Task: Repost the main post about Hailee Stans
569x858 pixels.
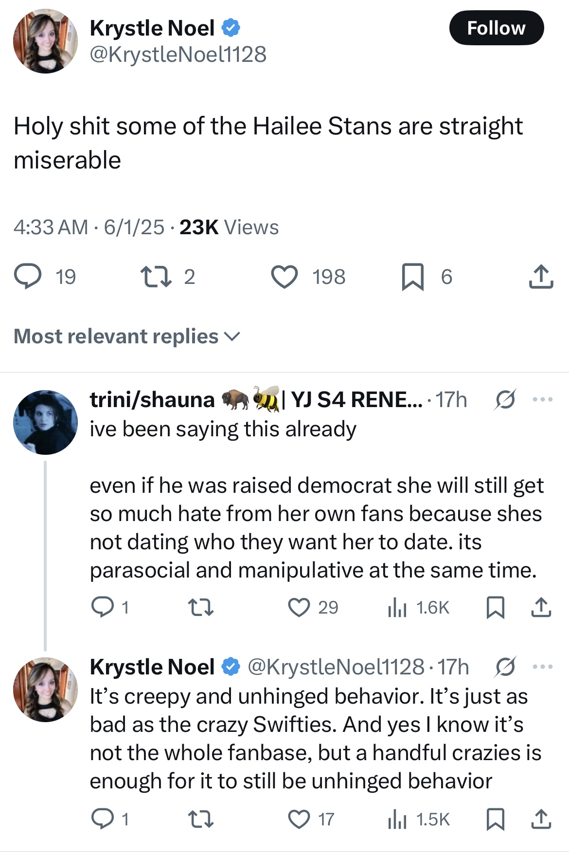Action: (156, 276)
